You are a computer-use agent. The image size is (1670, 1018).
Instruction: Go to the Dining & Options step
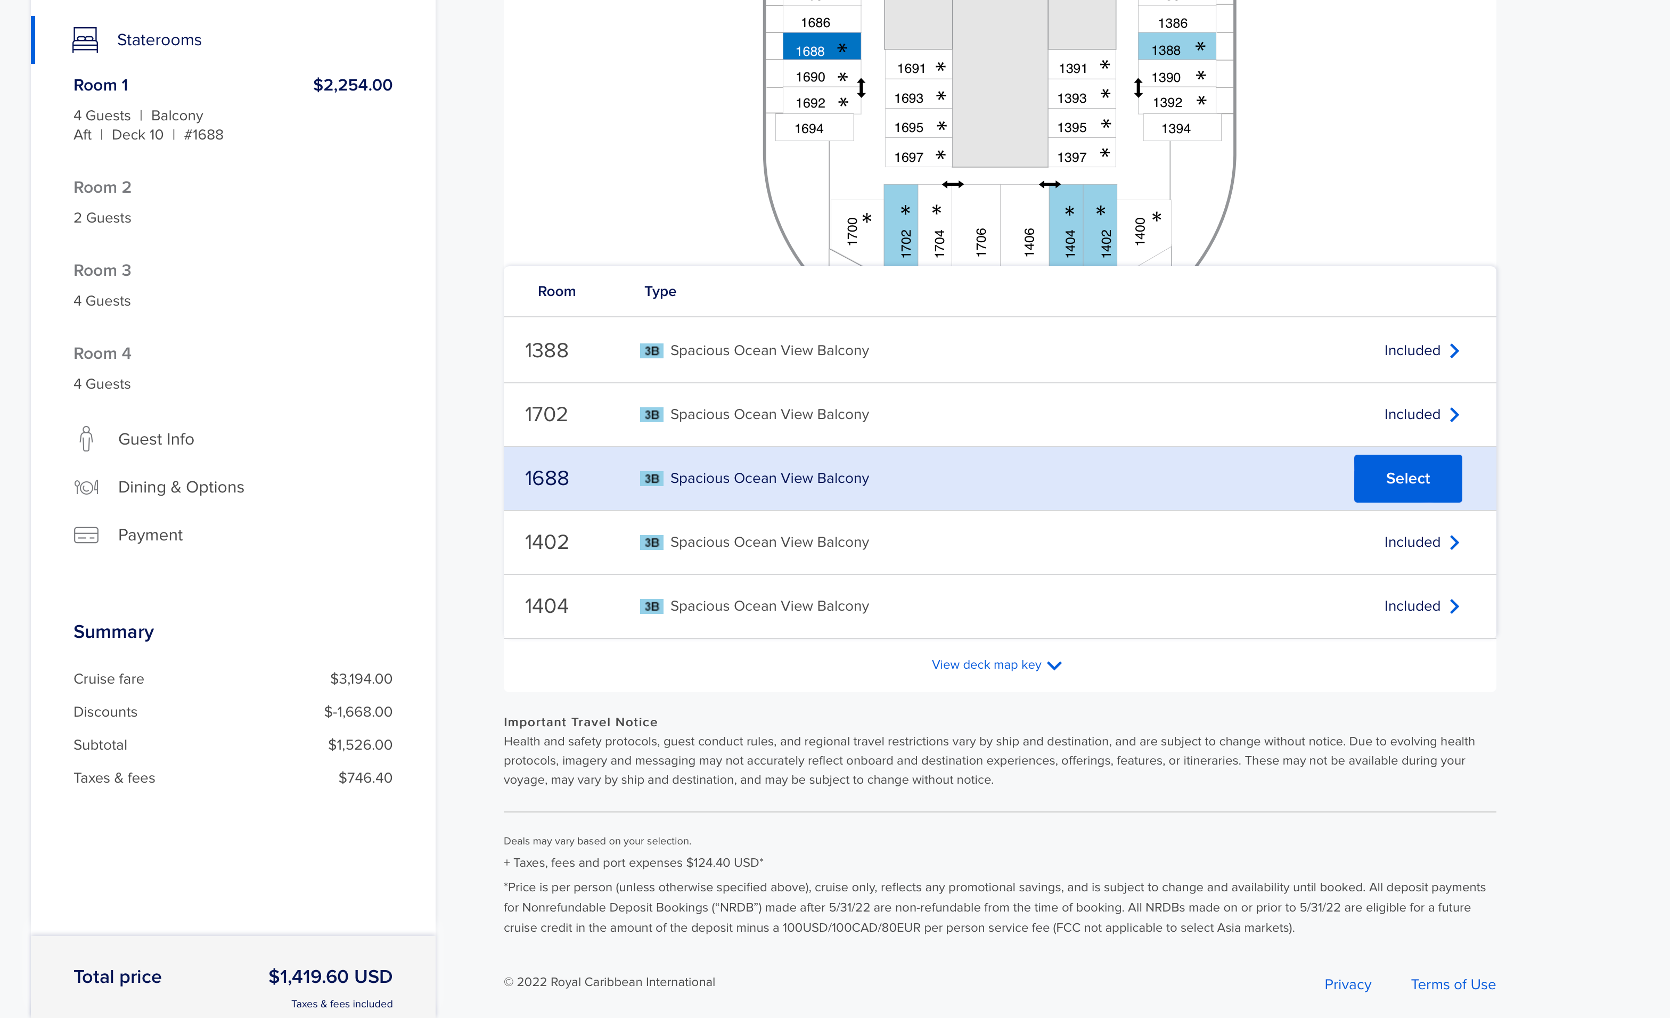click(181, 487)
